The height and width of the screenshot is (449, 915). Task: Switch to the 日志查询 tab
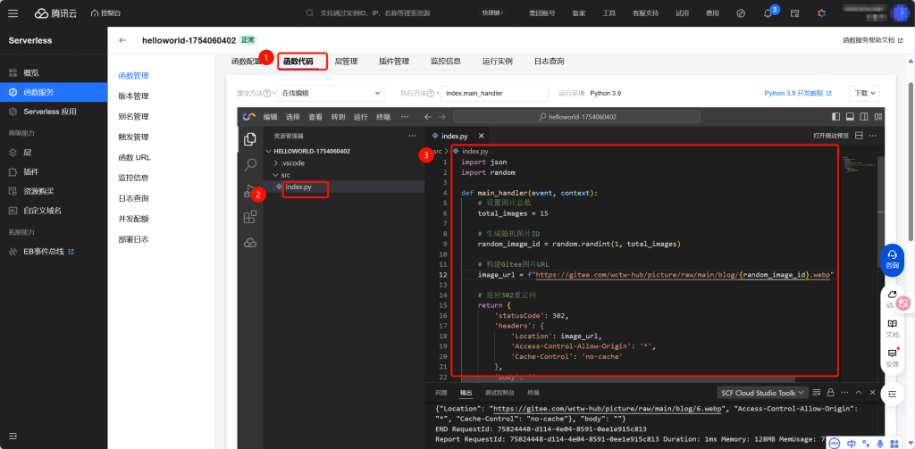point(550,62)
